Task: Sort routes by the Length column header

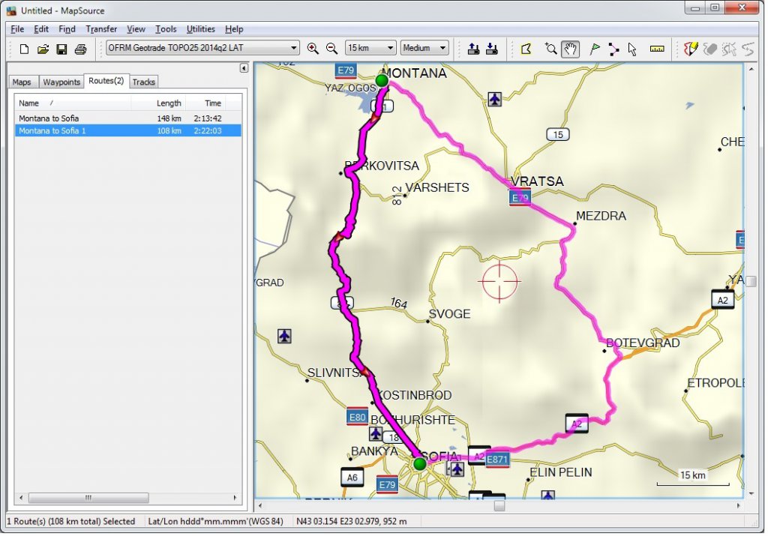Action: [x=159, y=103]
